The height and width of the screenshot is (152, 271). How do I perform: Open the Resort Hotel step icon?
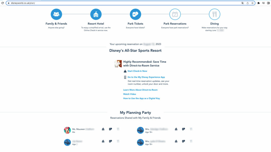[x=96, y=14]
